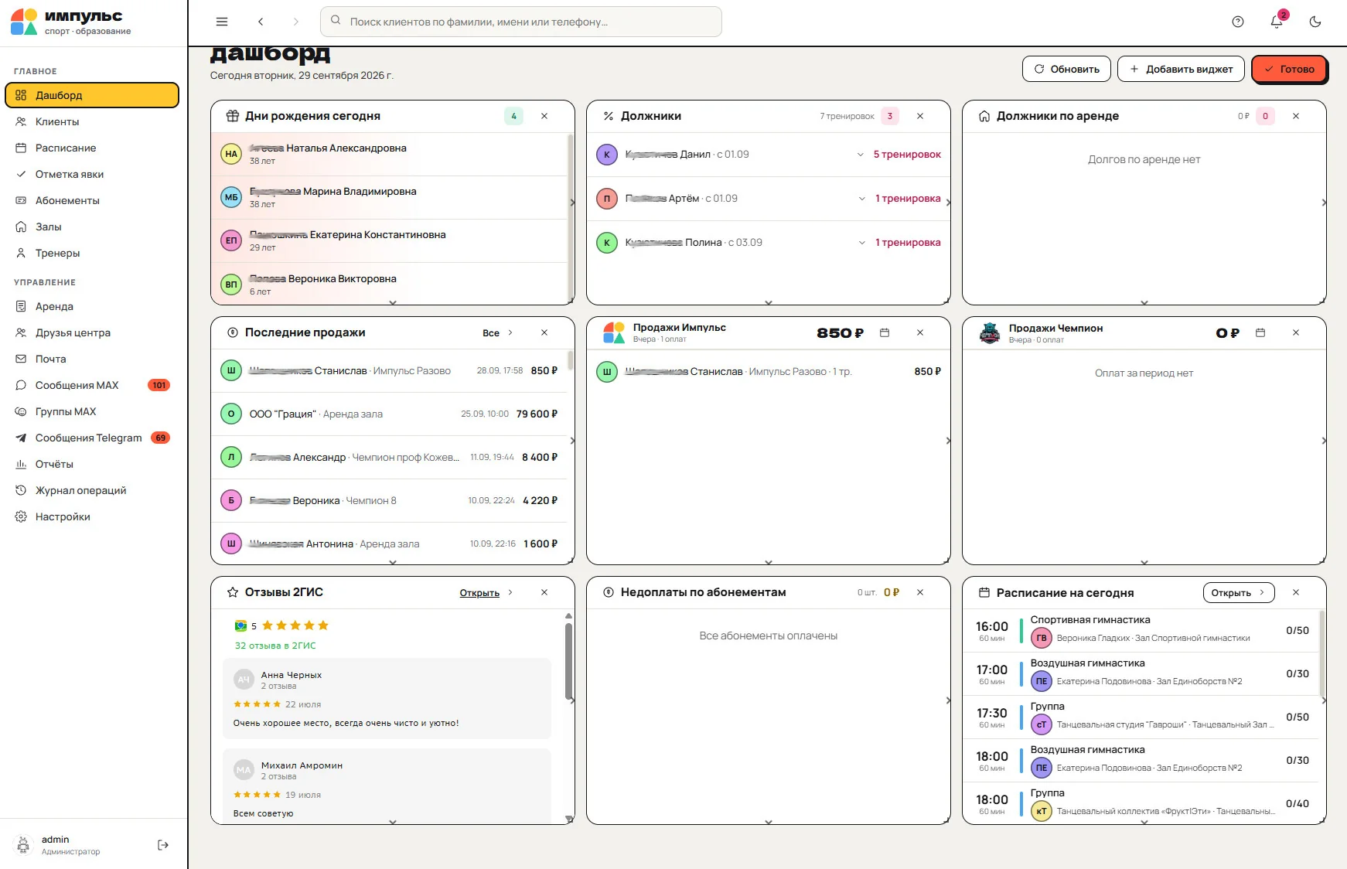Screen dimensions: 1347x869
Task: Open Клиенты in the sidebar
Action: click(x=92, y=121)
